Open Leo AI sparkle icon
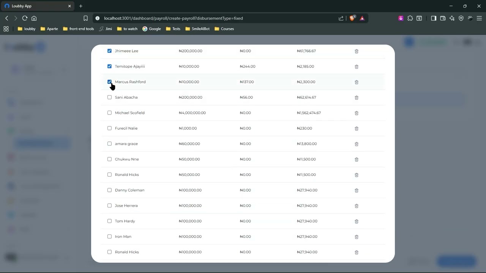The width and height of the screenshot is (486, 273). point(452,18)
